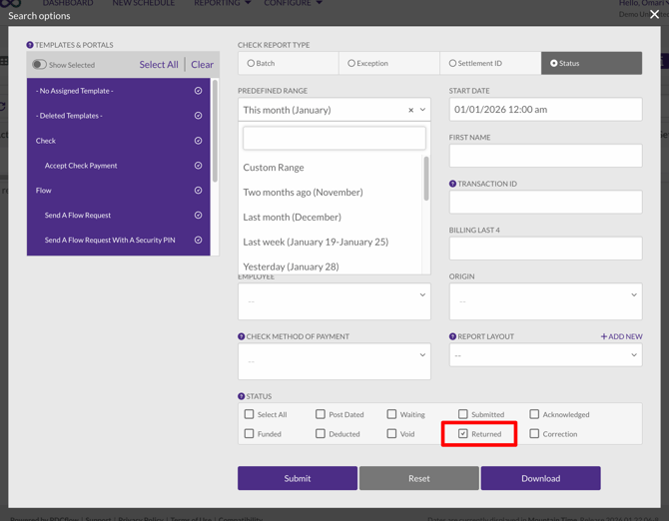The height and width of the screenshot is (521, 669).
Task: Click the Check Method of Payment help icon
Action: click(241, 336)
